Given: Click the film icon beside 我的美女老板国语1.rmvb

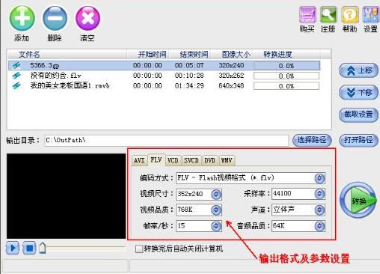Looking at the screenshot, I should coord(16,86).
